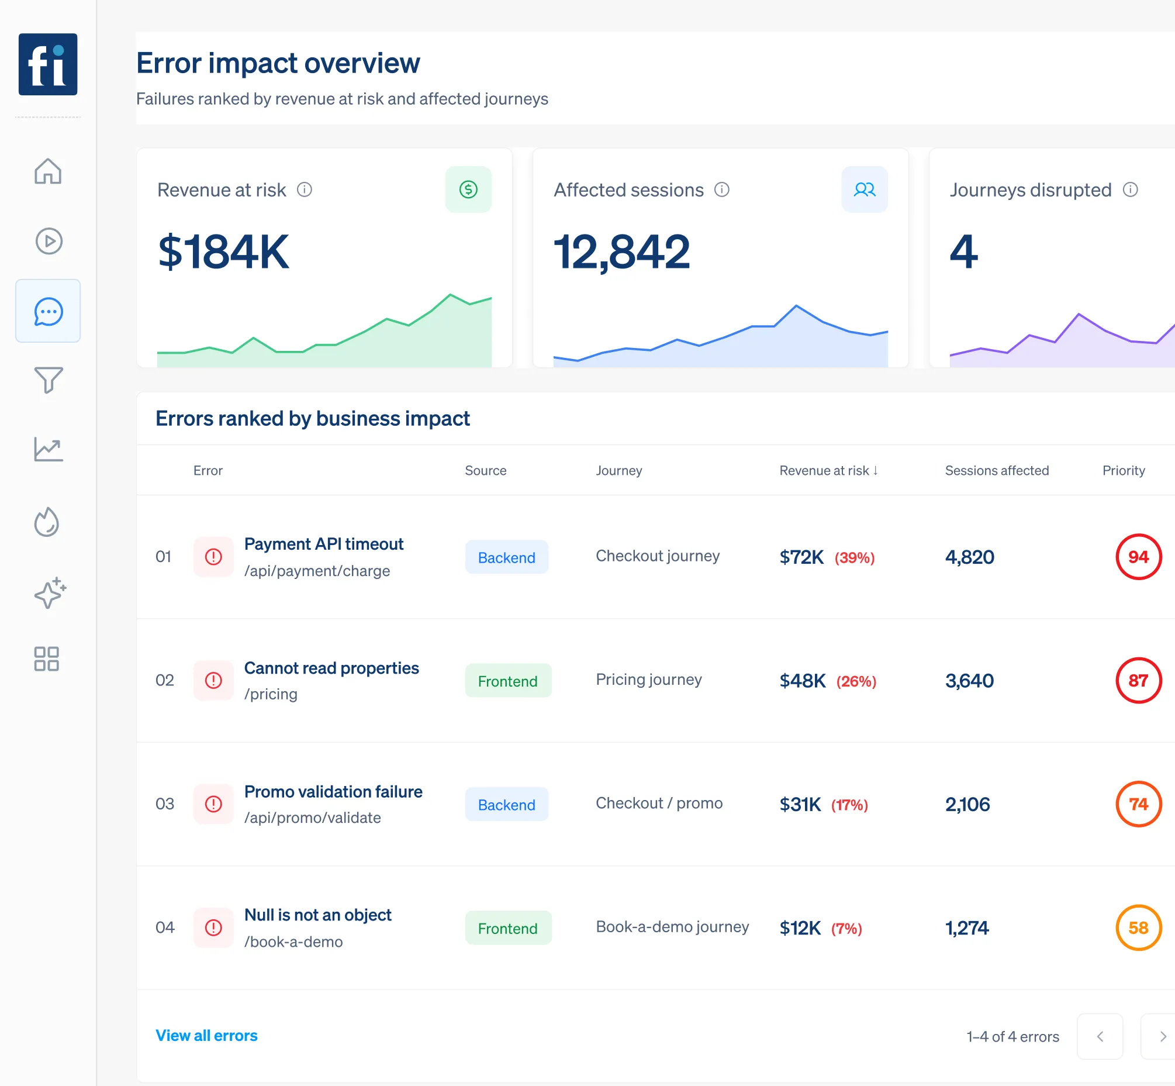The image size is (1175, 1086).
Task: Click priority score 74 badge
Action: tap(1139, 804)
